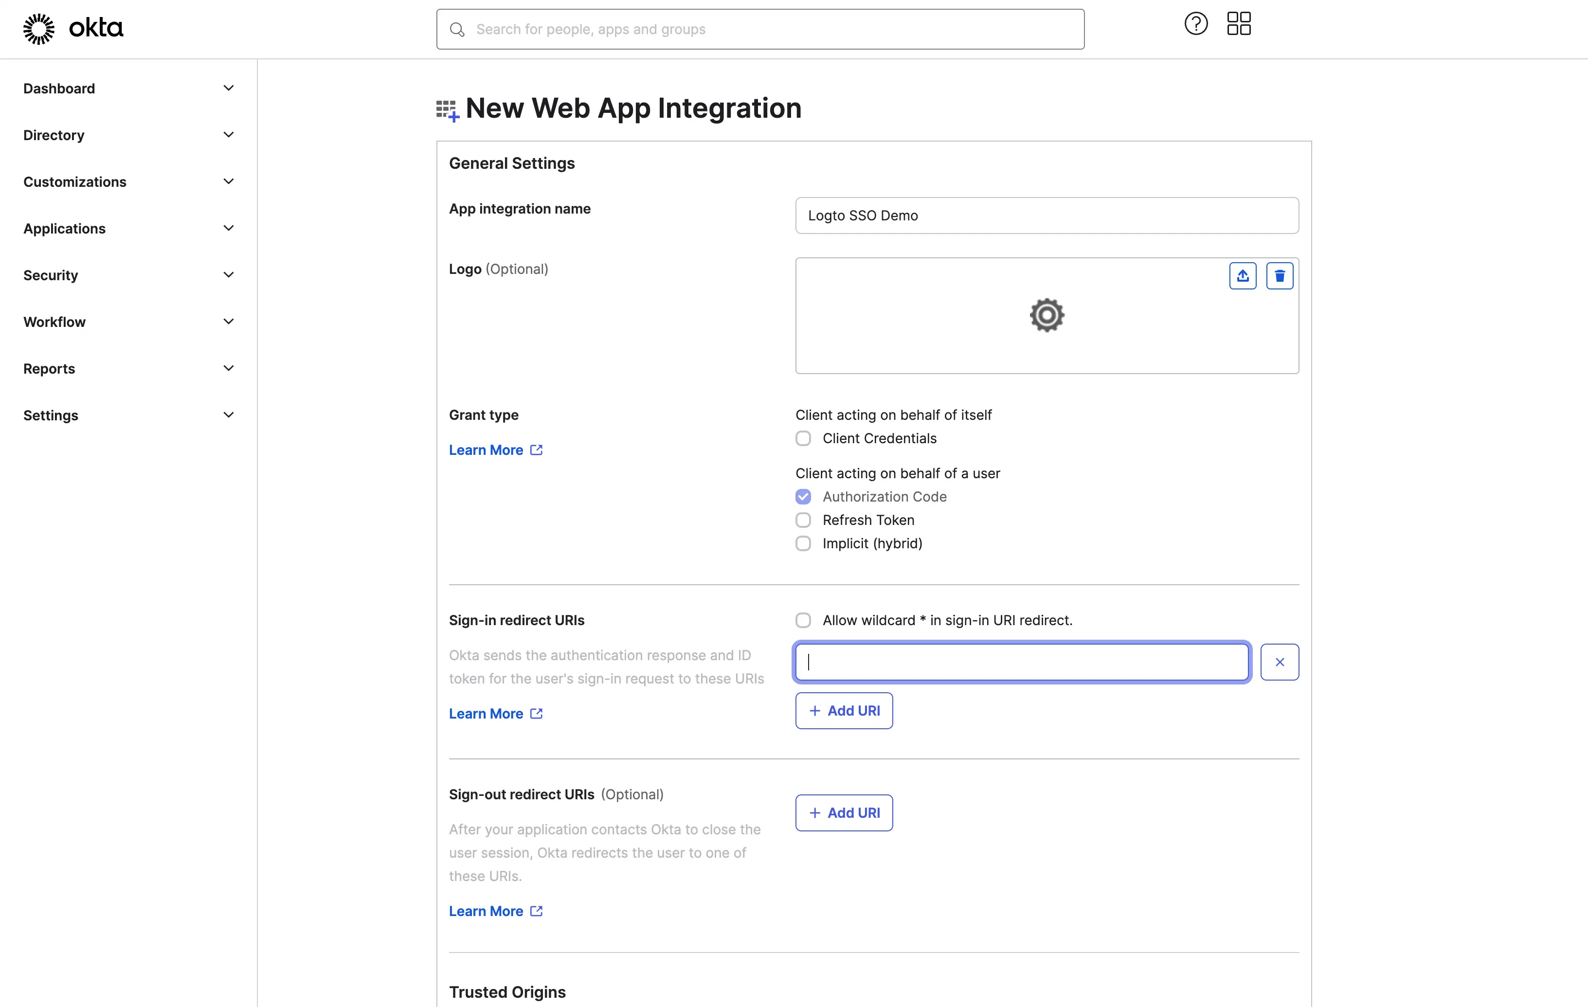The width and height of the screenshot is (1588, 1007).
Task: Toggle Allow wildcard in sign-in URI redirect
Action: tap(803, 619)
